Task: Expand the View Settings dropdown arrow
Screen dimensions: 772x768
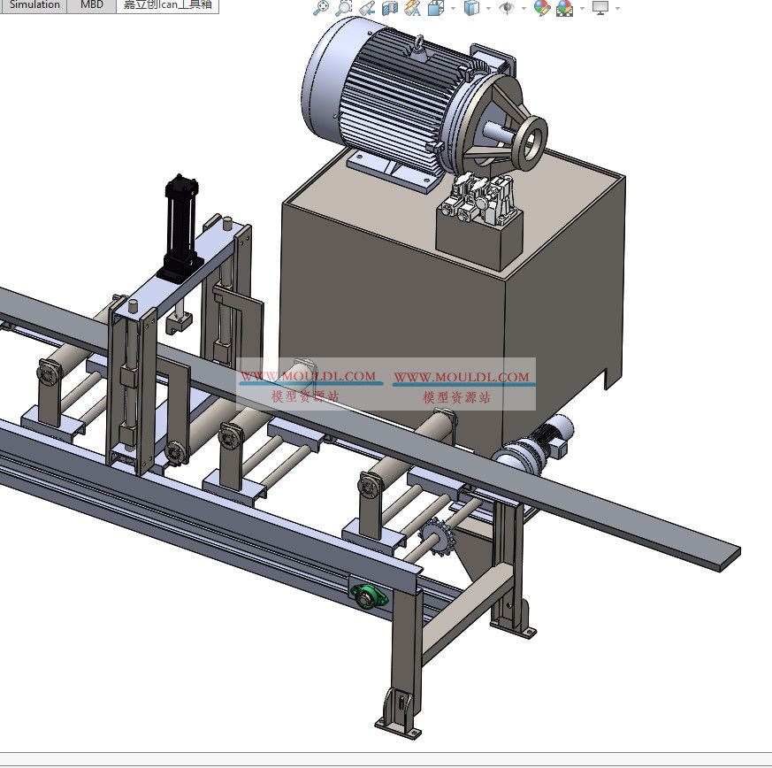Action: tap(617, 8)
